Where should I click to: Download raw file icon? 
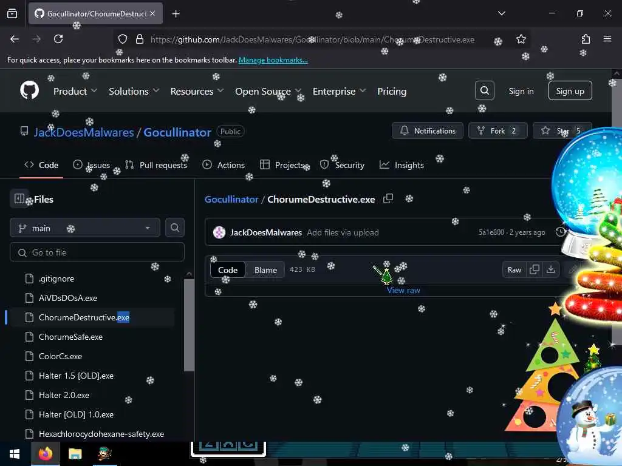550,269
